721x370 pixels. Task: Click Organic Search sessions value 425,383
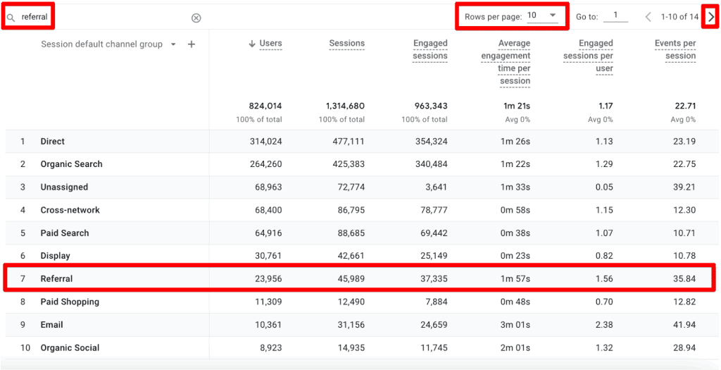click(x=348, y=164)
